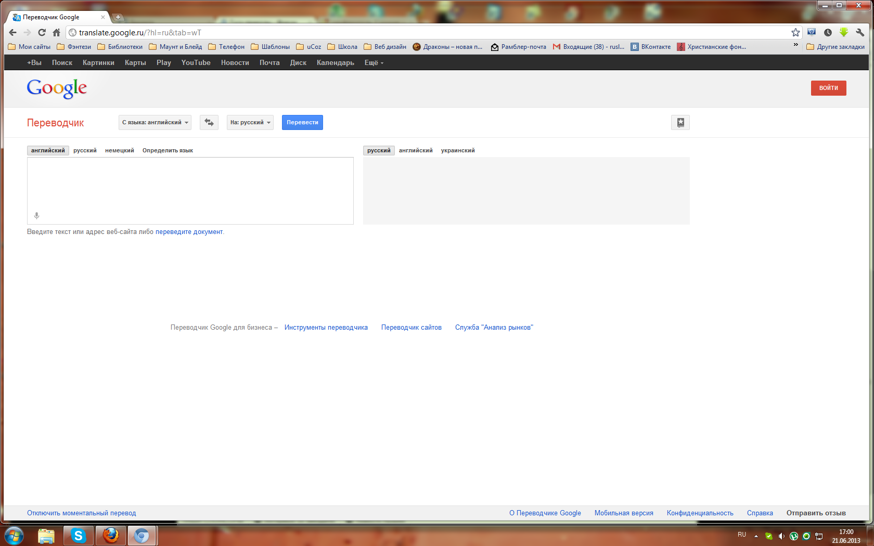The width and height of the screenshot is (874, 546).
Task: Open the blue monitor extension icon
Action: tap(812, 32)
